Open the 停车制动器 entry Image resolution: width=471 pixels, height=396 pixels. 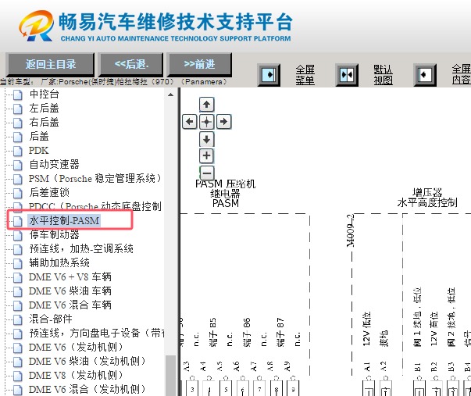pos(54,234)
